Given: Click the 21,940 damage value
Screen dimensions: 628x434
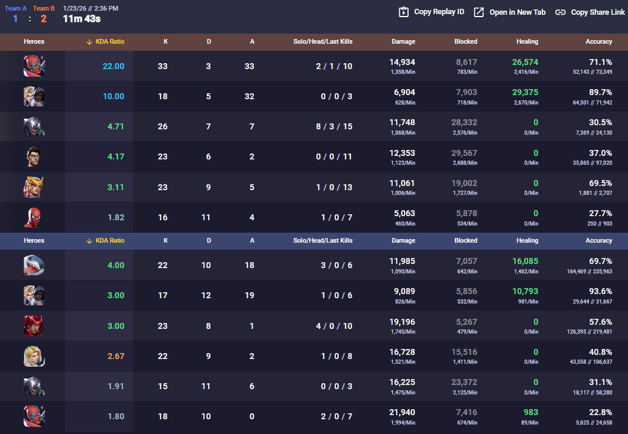Looking at the screenshot, I should pos(402,412).
